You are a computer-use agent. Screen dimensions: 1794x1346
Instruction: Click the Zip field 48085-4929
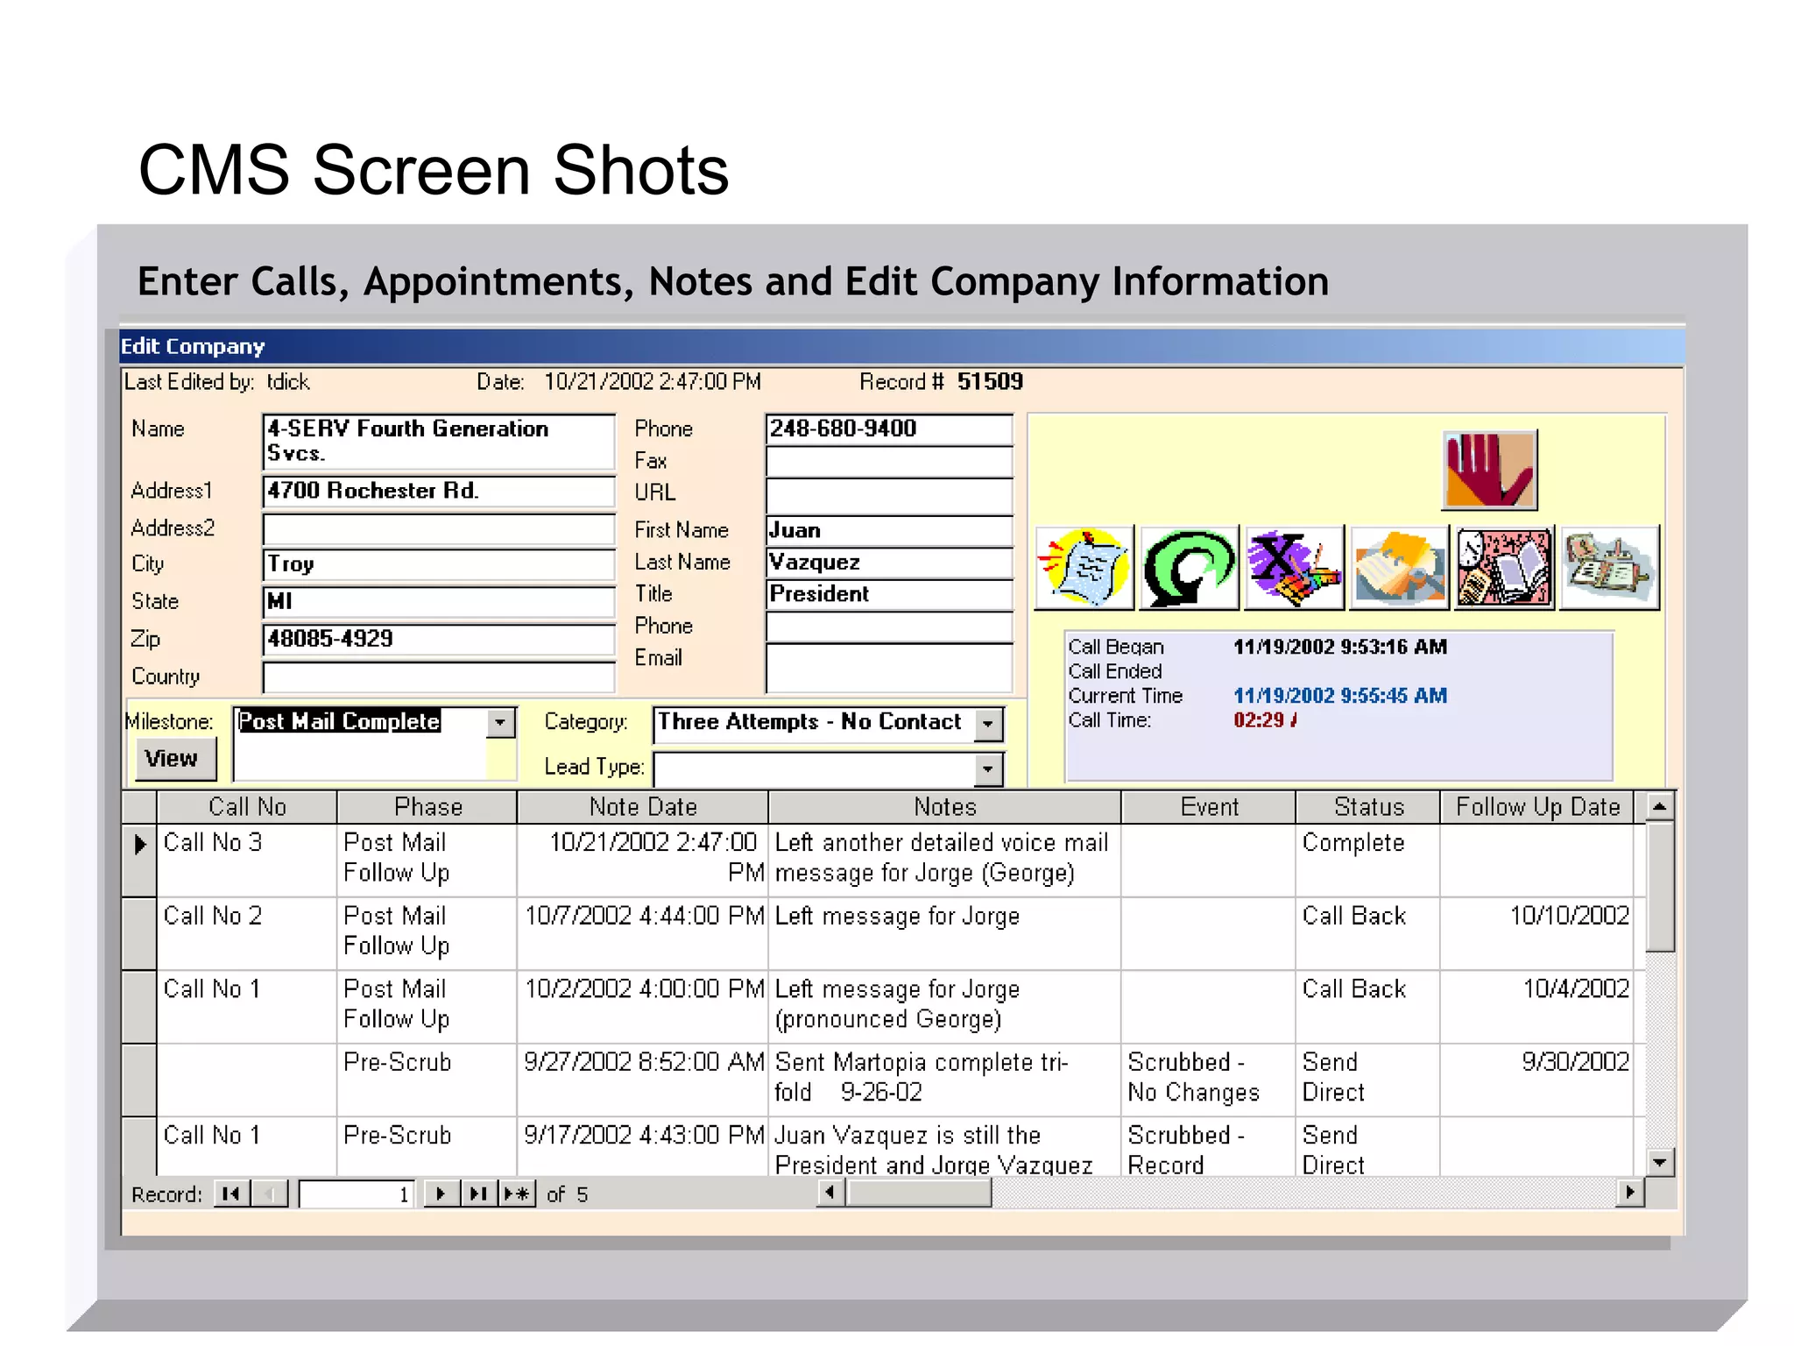click(439, 640)
